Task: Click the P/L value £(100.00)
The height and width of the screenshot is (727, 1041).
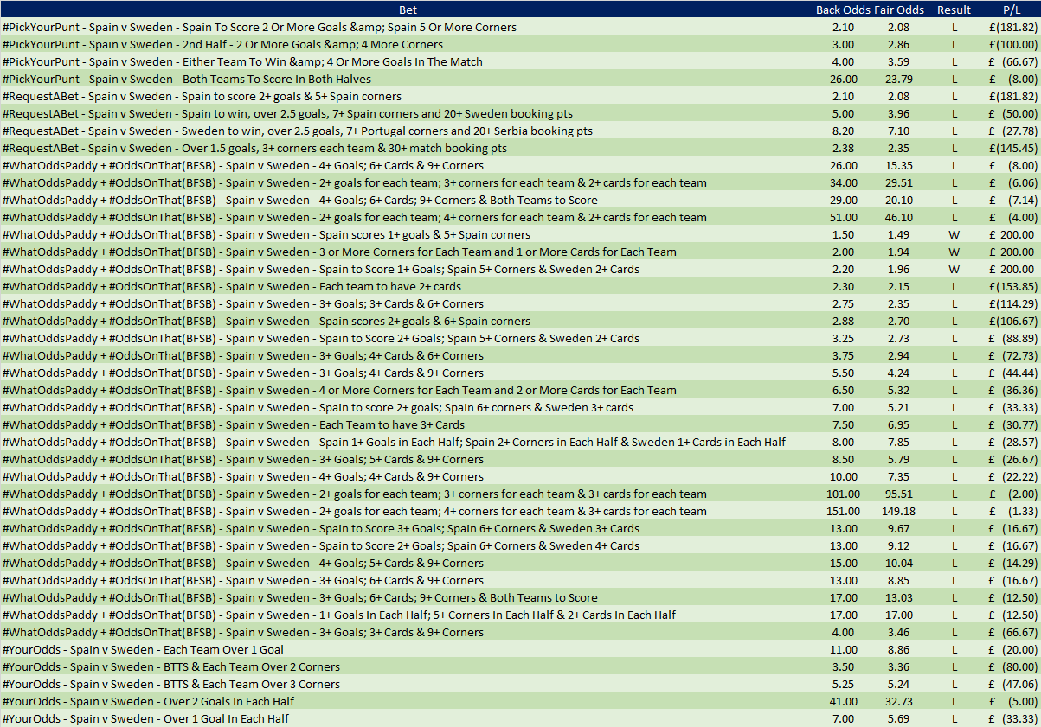Action: coord(1012,44)
